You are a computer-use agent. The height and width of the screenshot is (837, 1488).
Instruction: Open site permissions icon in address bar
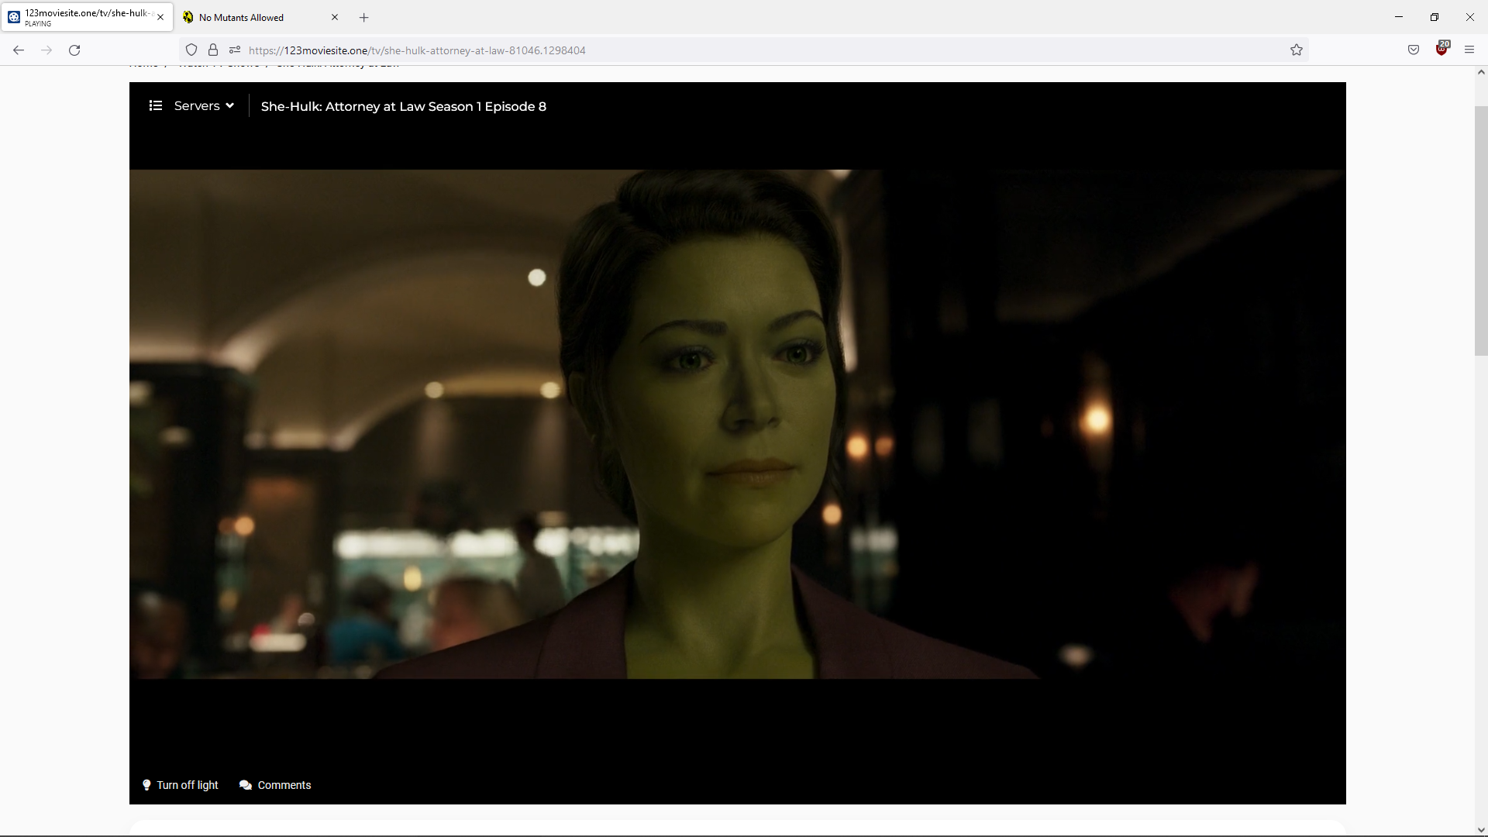tap(235, 50)
